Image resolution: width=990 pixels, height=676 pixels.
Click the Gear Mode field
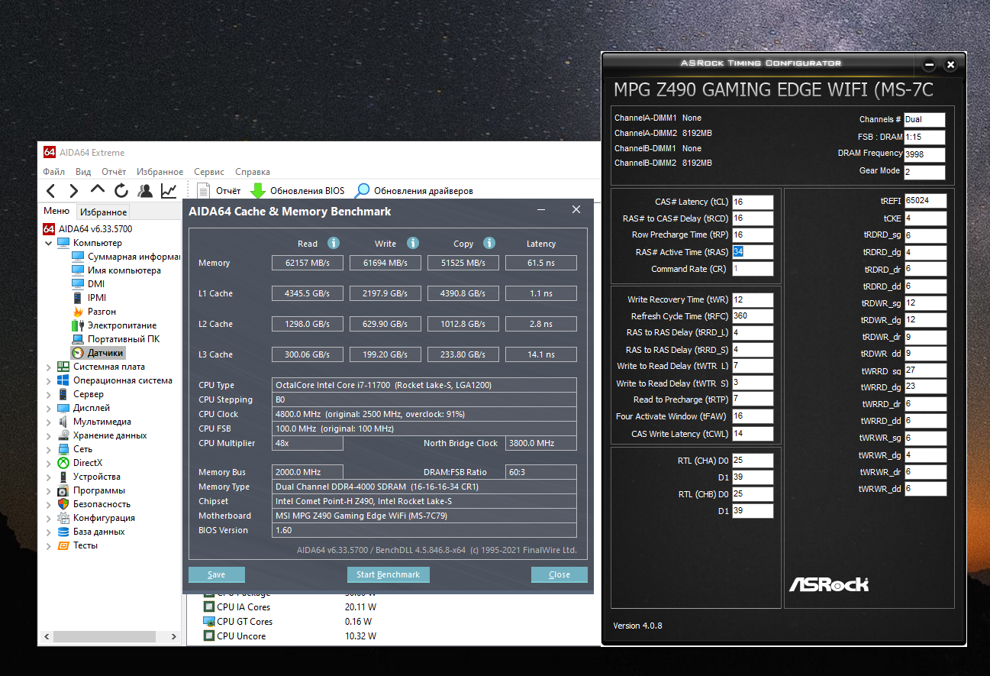pos(925,172)
